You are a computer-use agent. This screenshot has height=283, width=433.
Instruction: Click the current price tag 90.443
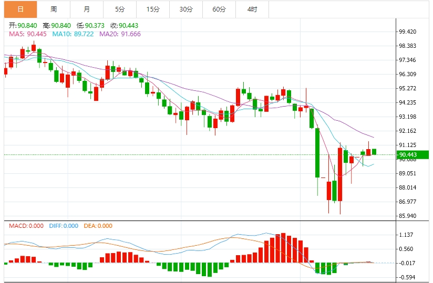point(413,155)
